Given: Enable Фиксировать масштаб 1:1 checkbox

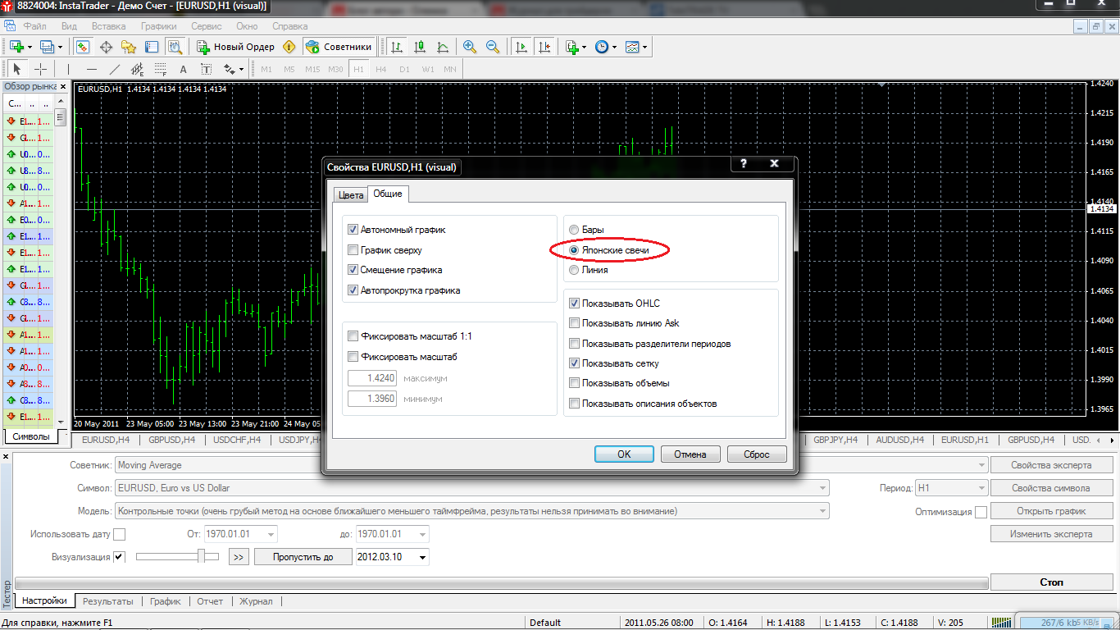Looking at the screenshot, I should coord(353,336).
